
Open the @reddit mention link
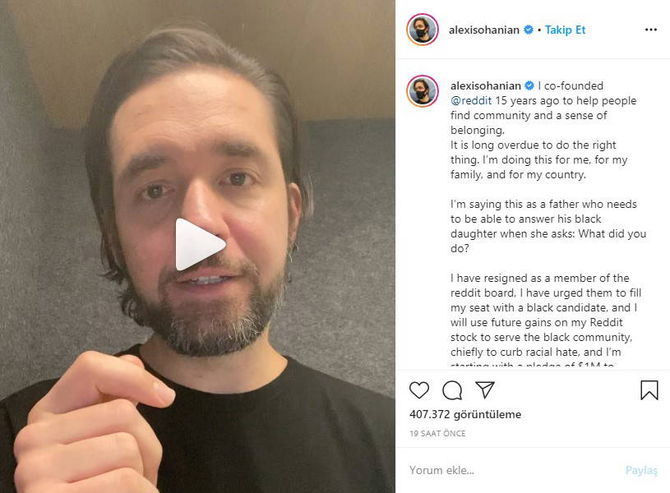pyautogui.click(x=471, y=101)
